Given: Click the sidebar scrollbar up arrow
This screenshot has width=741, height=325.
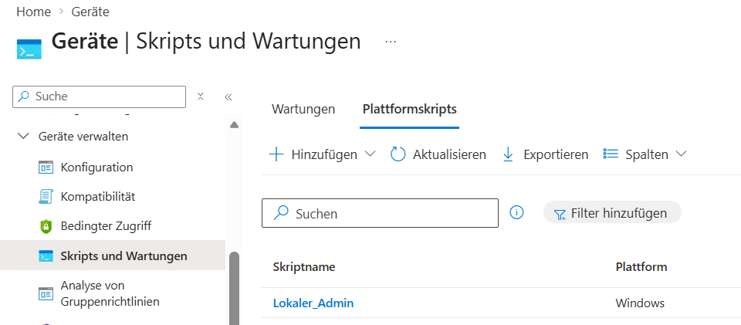Looking at the screenshot, I should (x=234, y=125).
